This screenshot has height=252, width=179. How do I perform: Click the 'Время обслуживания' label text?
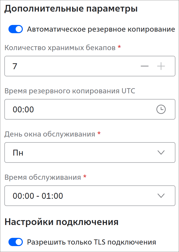(x=43, y=177)
